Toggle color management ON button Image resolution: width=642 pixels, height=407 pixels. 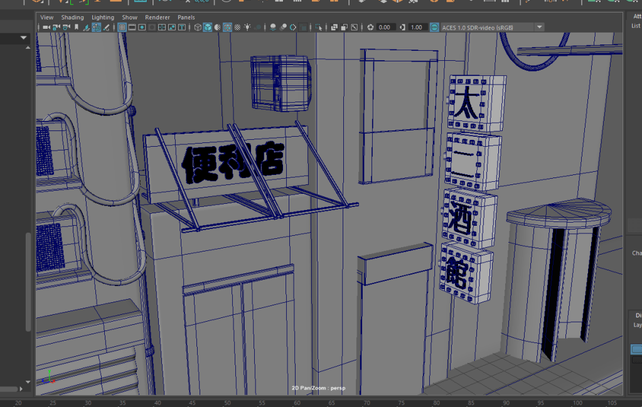434,28
